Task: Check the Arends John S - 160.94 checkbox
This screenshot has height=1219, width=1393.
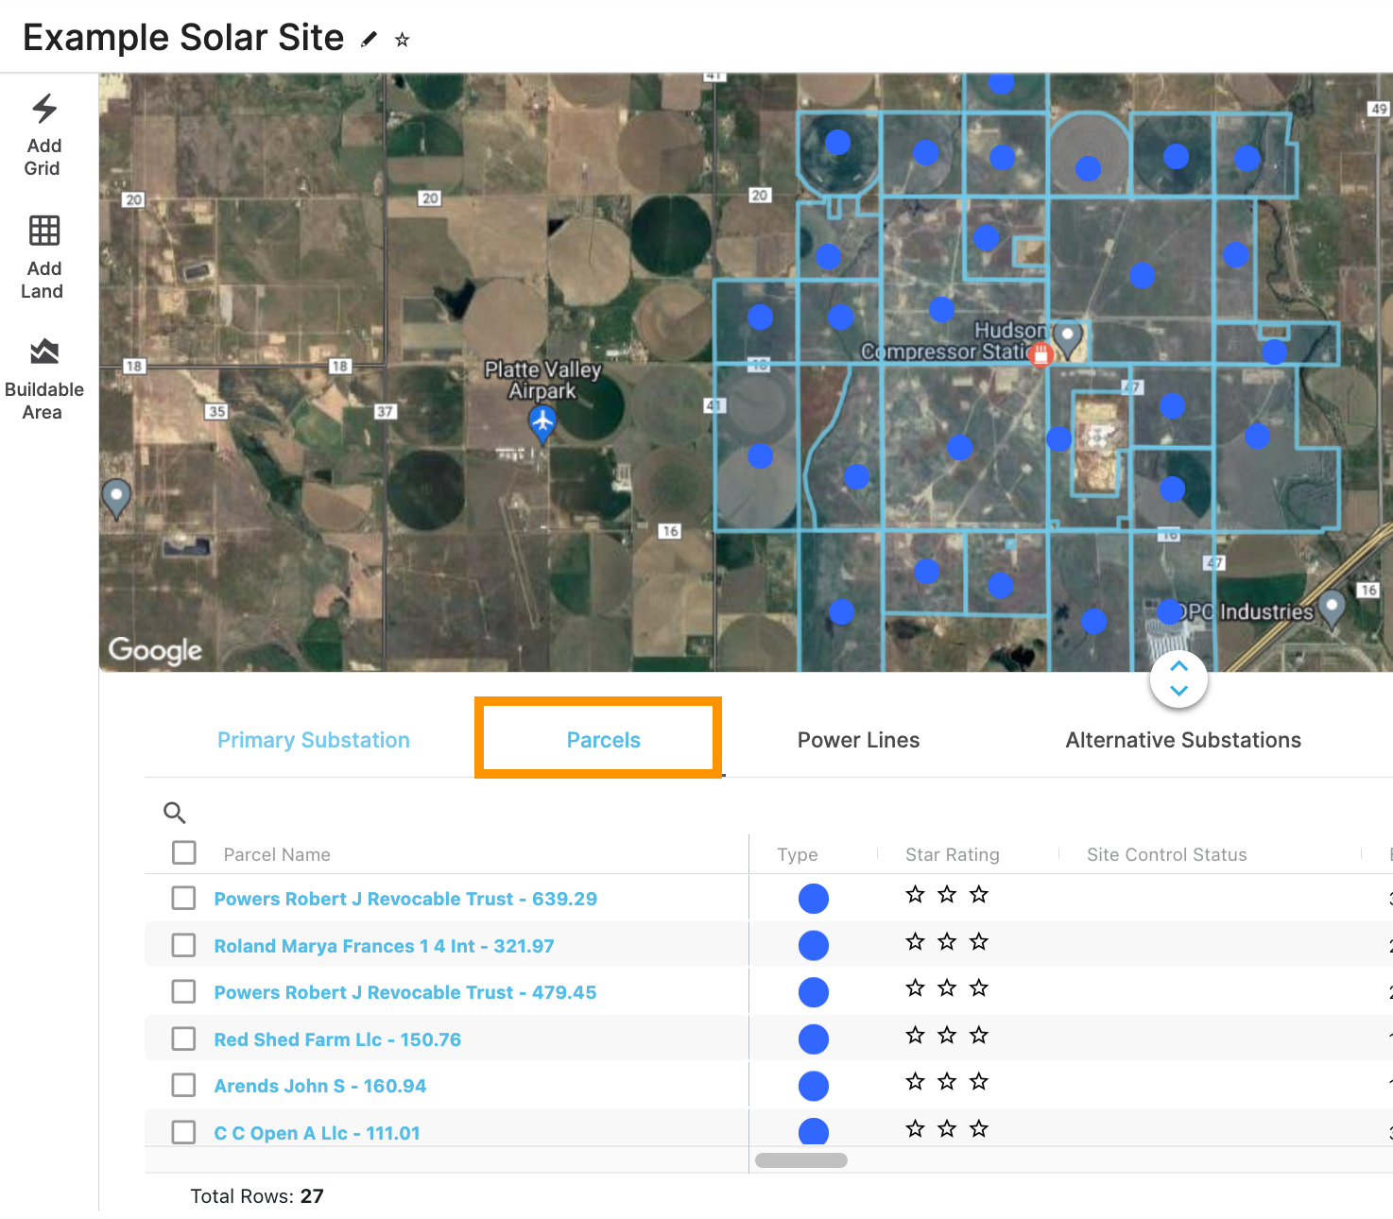Action: coord(183,1085)
